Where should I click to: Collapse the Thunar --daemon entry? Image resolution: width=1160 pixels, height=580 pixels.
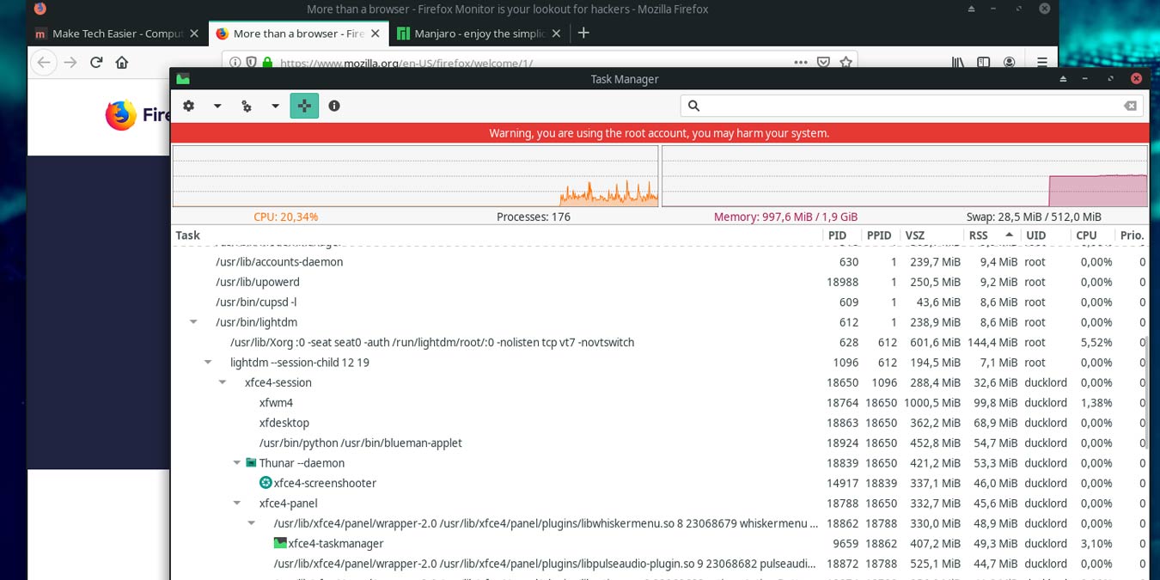(x=237, y=462)
